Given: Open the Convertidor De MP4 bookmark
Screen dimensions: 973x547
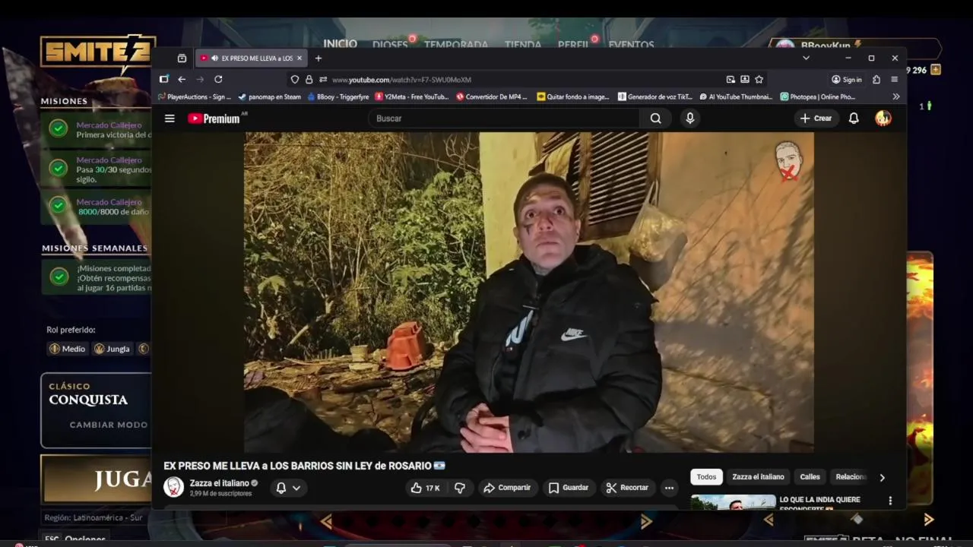Looking at the screenshot, I should [492, 96].
